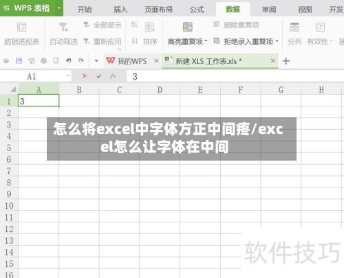Click the green checkmark confirm icon

point(99,76)
